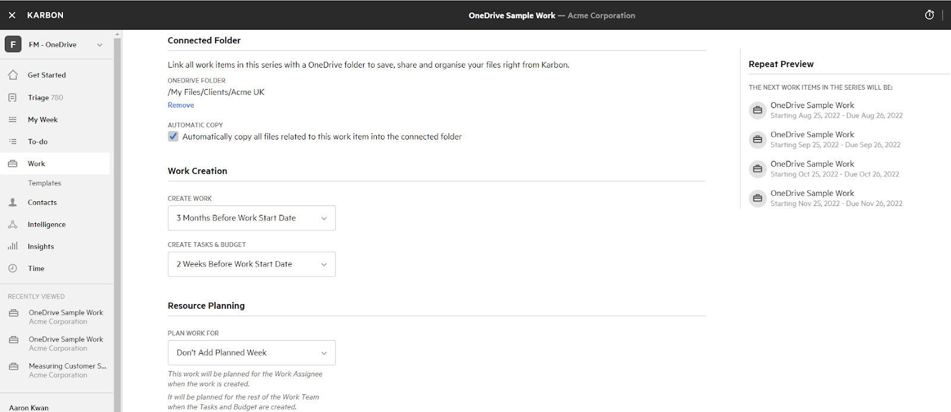This screenshot has height=412, width=951.
Task: Click the F account avatar badge
Action: click(x=13, y=45)
